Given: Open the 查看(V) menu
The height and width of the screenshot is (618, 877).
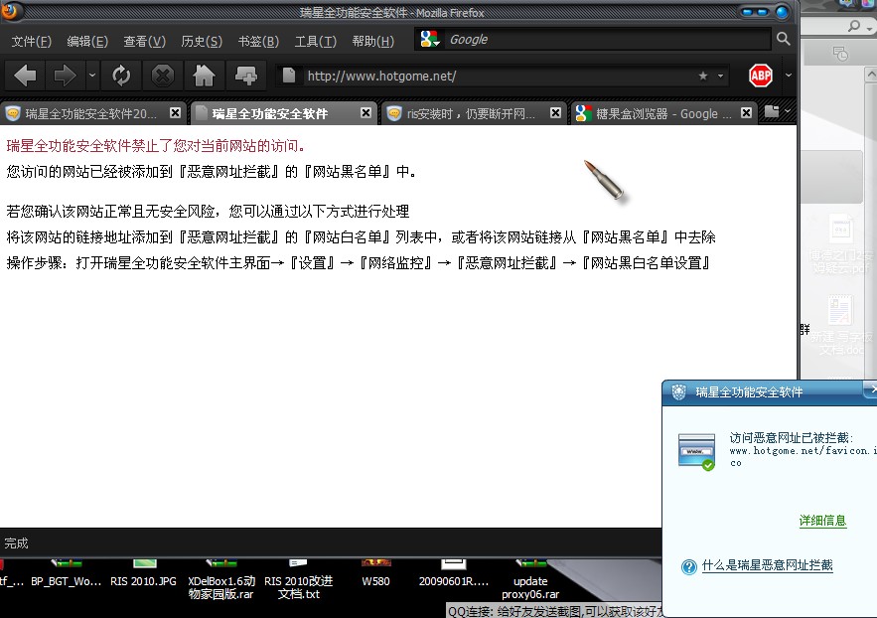Looking at the screenshot, I should [x=144, y=42].
